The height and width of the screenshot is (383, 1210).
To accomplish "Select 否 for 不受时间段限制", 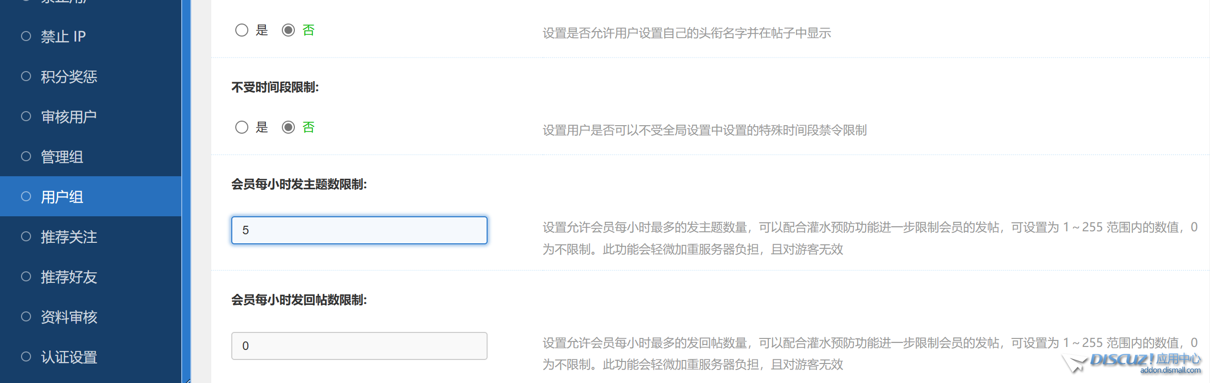I will (x=288, y=127).
